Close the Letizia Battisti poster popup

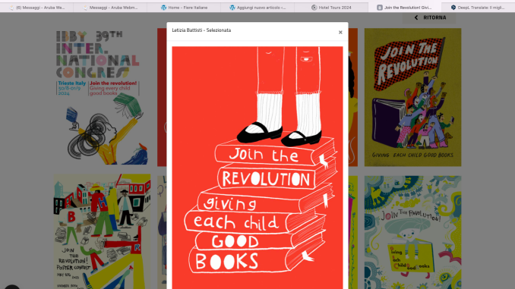pos(340,32)
